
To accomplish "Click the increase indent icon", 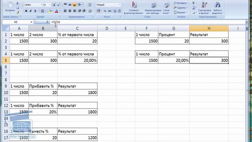I will [x=84, y=11].
